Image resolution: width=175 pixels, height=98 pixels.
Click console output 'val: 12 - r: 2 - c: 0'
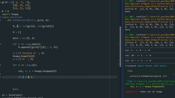point(138,61)
